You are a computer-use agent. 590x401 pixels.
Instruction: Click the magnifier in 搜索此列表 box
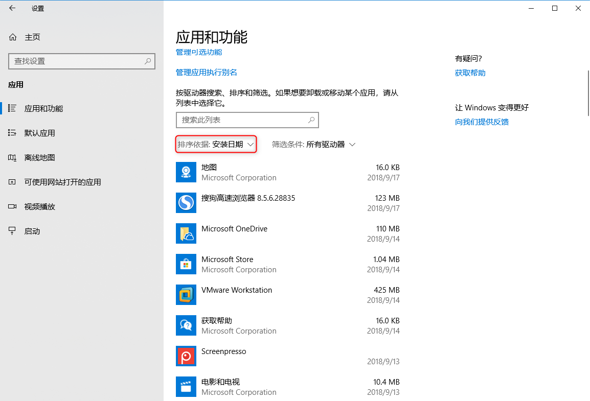311,120
